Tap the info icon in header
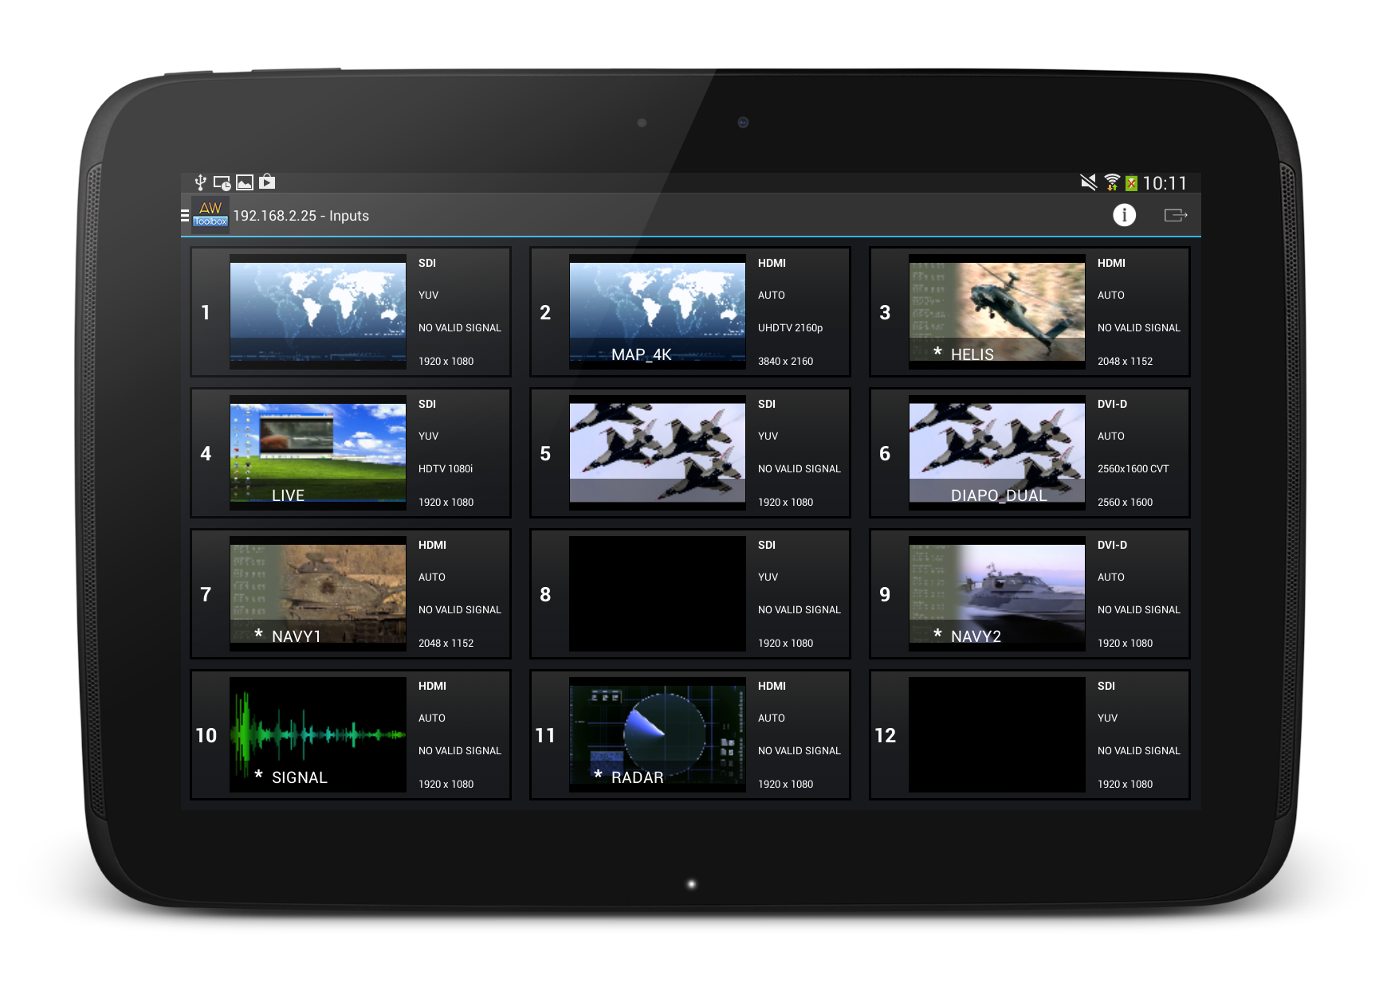 [1124, 215]
